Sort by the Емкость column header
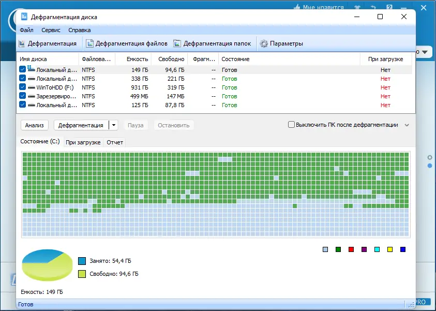Image resolution: width=436 pixels, height=311 pixels. tap(133, 59)
